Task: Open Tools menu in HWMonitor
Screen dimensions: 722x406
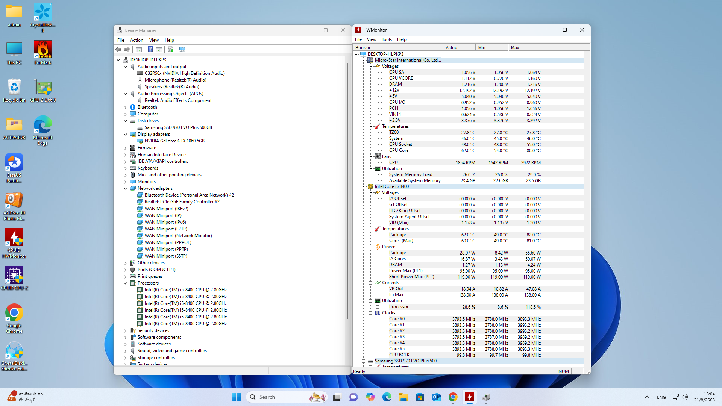Action: [x=386, y=39]
